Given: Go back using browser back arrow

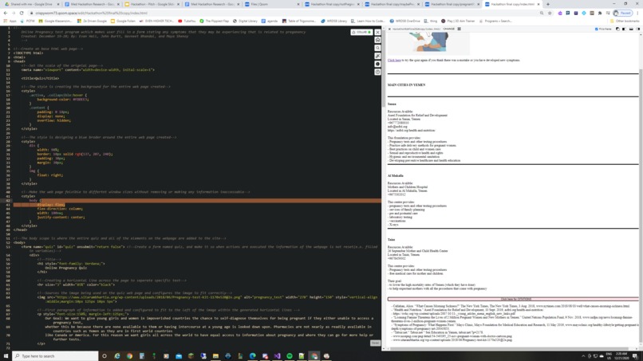Looking at the screenshot, I should click(x=6, y=13).
